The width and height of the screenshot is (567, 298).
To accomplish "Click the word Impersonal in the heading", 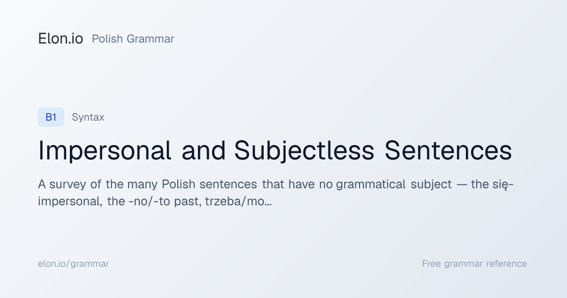I will coord(104,151).
